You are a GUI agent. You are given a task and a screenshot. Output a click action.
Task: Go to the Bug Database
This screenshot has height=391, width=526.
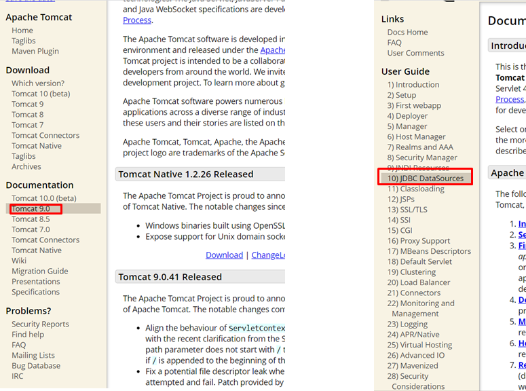click(x=36, y=365)
